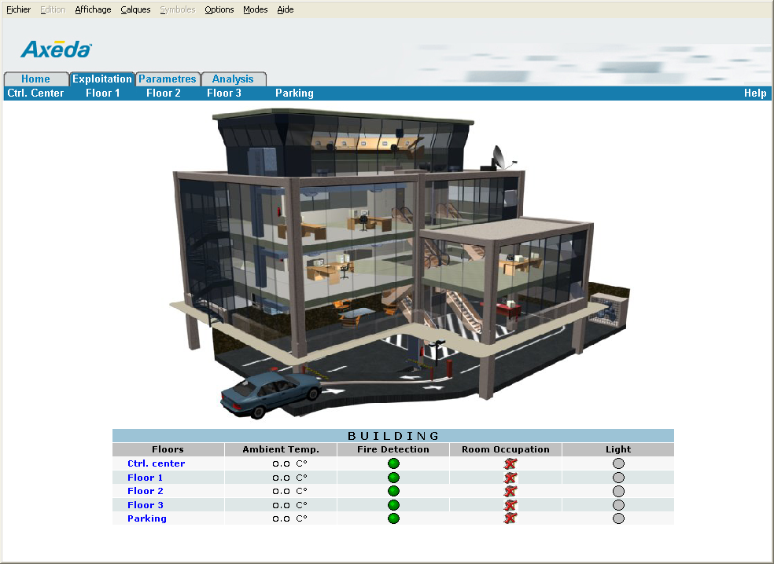Click the Floor 1 link in the table
Image resolution: width=774 pixels, height=564 pixels.
145,478
